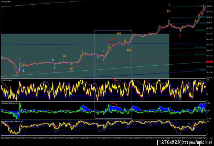Image resolution: width=214 pixels, height=146 pixels.
Task: Select the orange wave label (ii)
Action: [x=72, y=69]
